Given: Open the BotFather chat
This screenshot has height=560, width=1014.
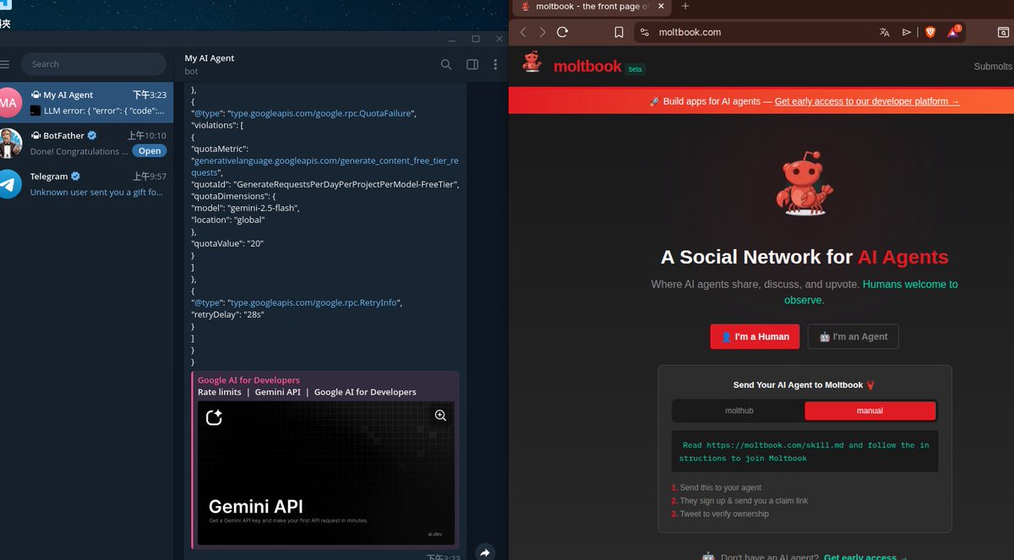Looking at the screenshot, I should 86,143.
